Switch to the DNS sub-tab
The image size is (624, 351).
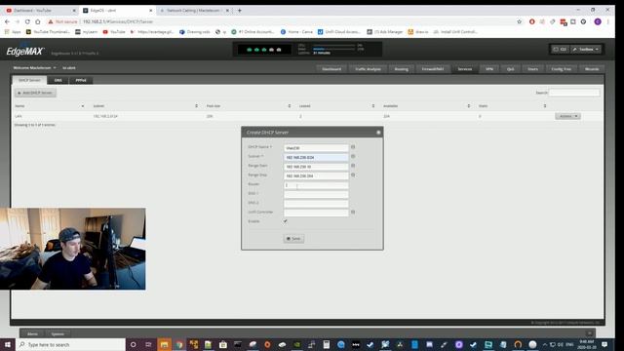pyautogui.click(x=58, y=80)
